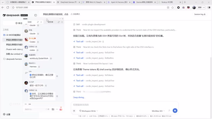Bookmark this page with the star icon
212x119 pixels.
(x=173, y=7)
